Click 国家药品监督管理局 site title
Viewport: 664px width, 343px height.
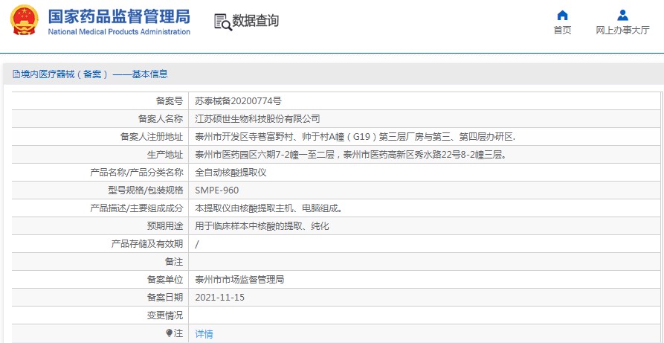click(x=119, y=16)
